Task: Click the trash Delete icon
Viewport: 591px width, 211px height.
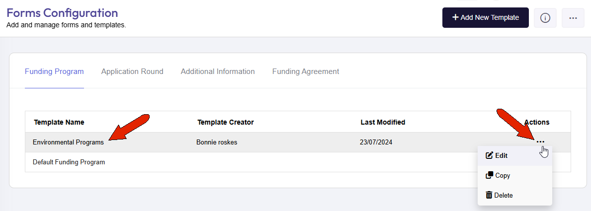Action: click(489, 195)
